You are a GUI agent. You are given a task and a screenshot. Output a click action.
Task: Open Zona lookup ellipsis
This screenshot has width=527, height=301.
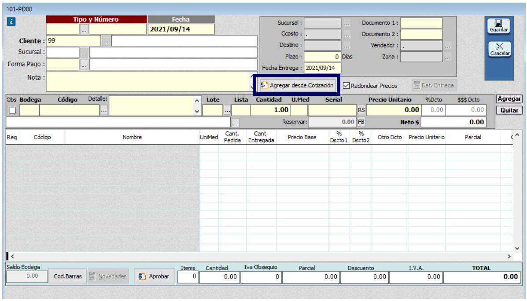(x=448, y=57)
